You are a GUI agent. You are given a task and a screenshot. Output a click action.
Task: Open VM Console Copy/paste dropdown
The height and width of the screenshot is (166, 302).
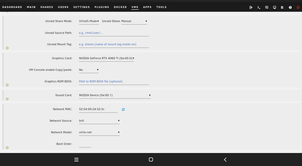[x=88, y=70]
